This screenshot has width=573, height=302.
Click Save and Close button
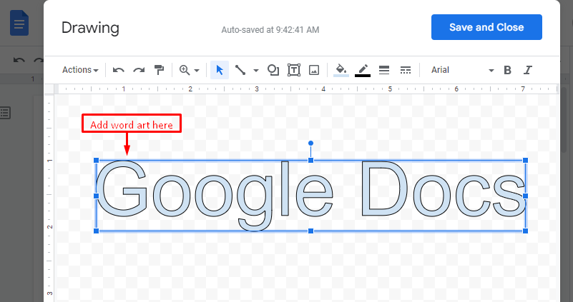pyautogui.click(x=486, y=27)
